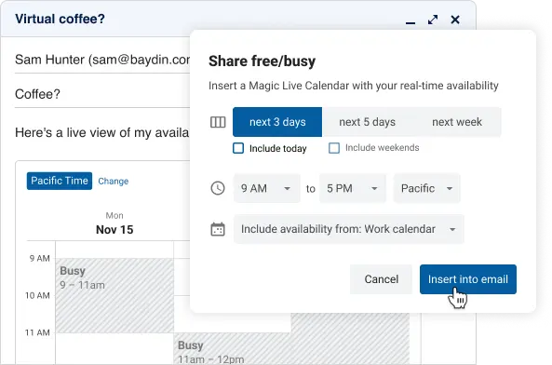This screenshot has width=552, height=365.
Task: Click the Mon Nov 15 column header
Action: tap(114, 223)
